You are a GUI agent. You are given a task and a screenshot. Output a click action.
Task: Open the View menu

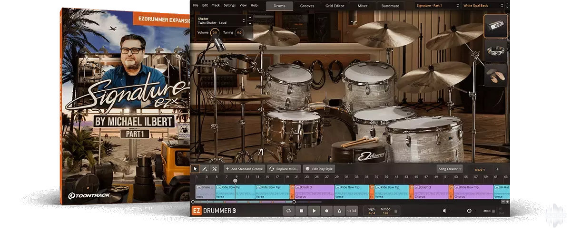(x=243, y=5)
